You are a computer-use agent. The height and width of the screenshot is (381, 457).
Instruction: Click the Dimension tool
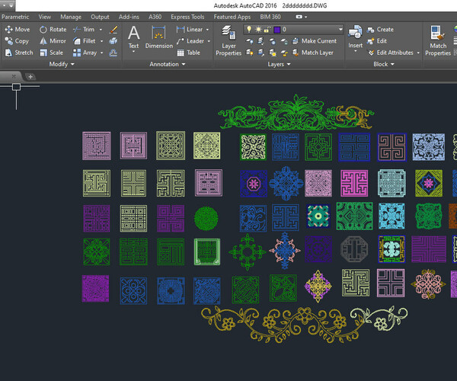tap(159, 37)
